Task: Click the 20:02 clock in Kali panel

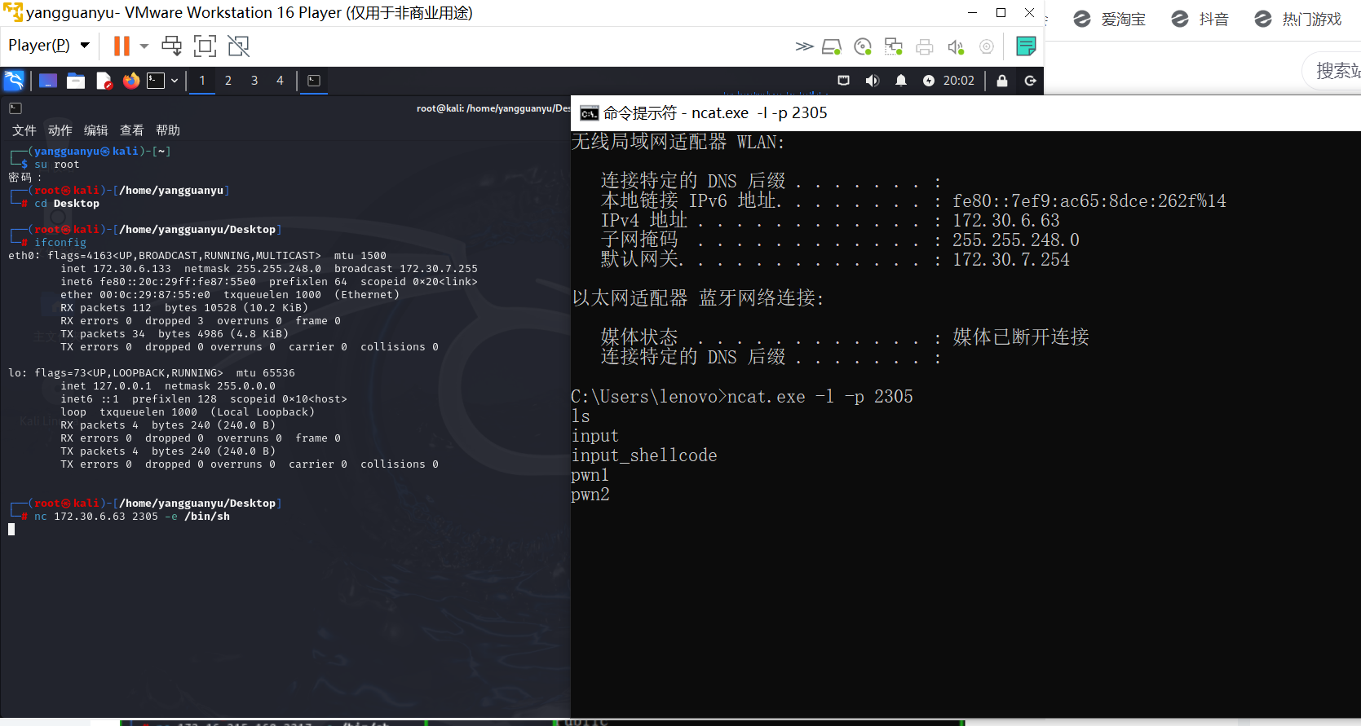Action: coord(959,81)
